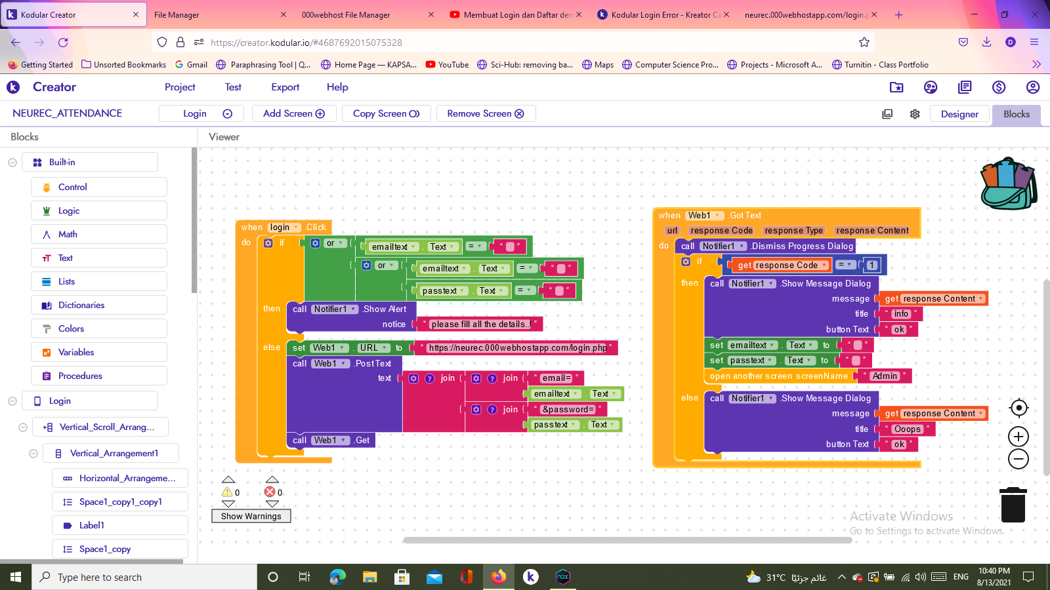Screen dimensions: 1050x590
Task: Click the trash can icon
Action: [1013, 504]
